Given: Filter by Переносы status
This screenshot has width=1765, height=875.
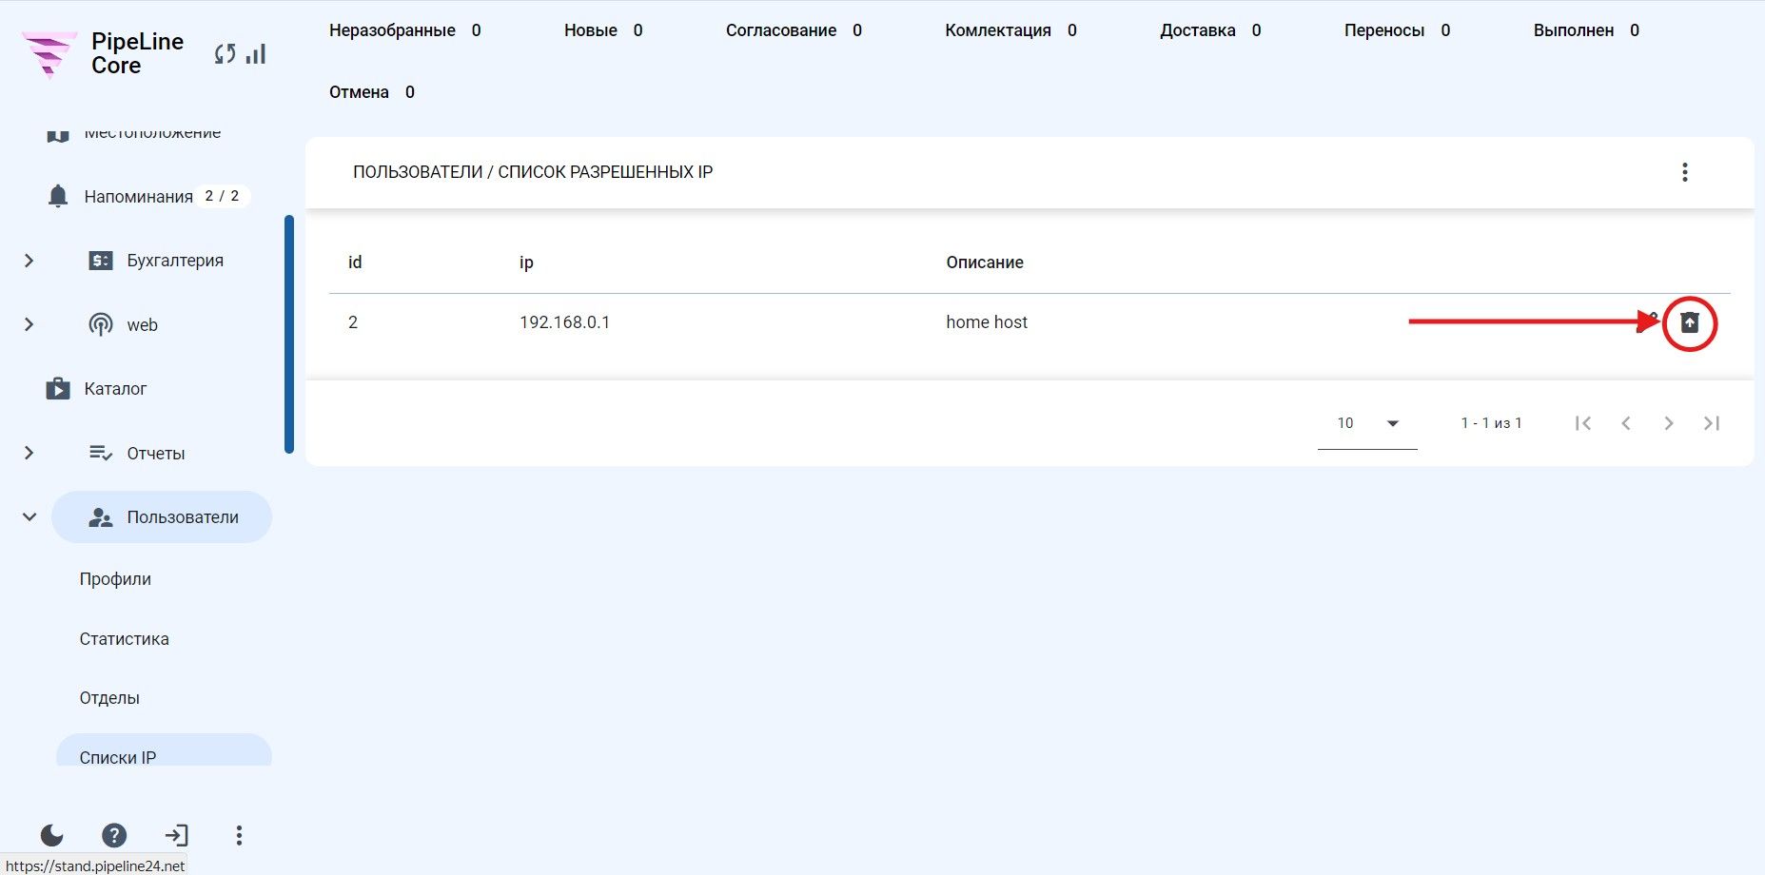Looking at the screenshot, I should (1397, 30).
